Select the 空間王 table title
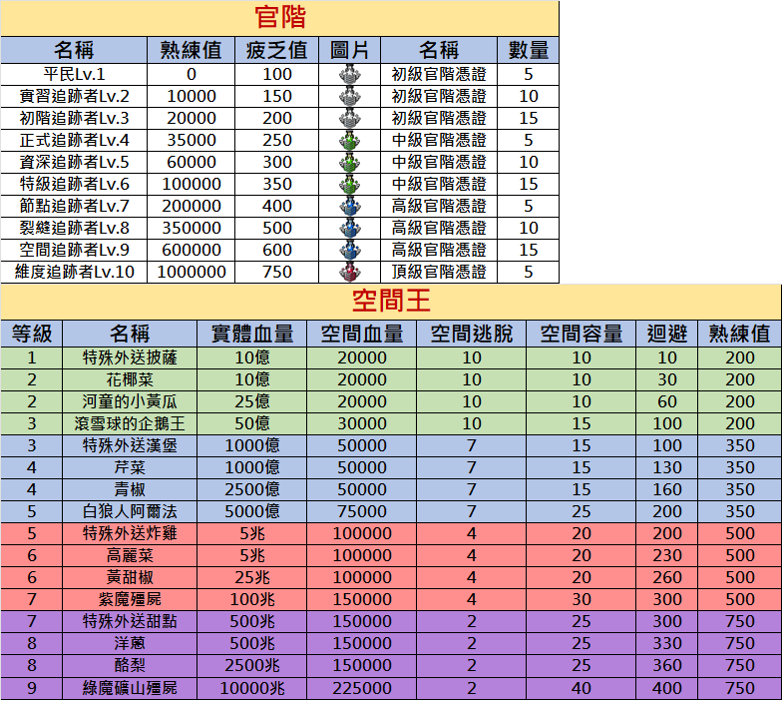Viewport: 783px width, 702px height. [x=391, y=302]
